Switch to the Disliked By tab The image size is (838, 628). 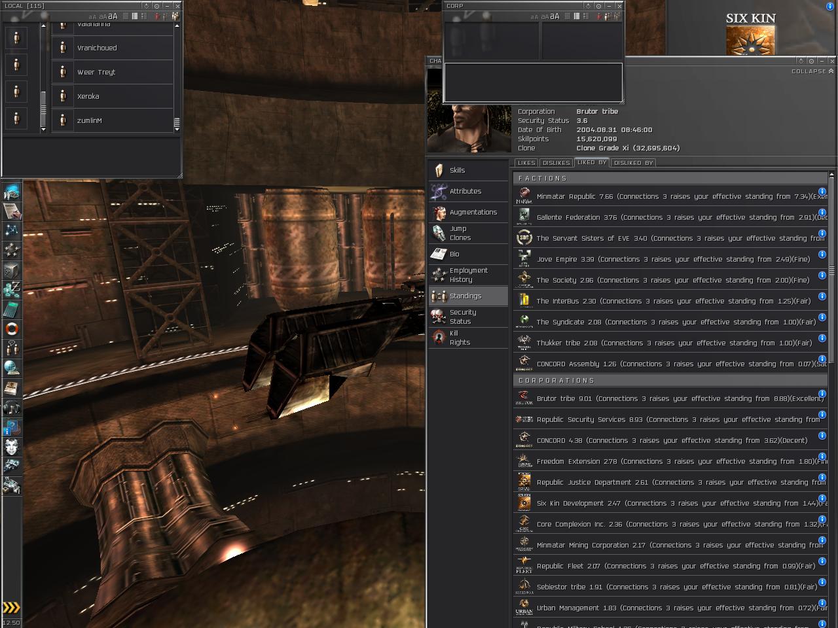(x=633, y=163)
